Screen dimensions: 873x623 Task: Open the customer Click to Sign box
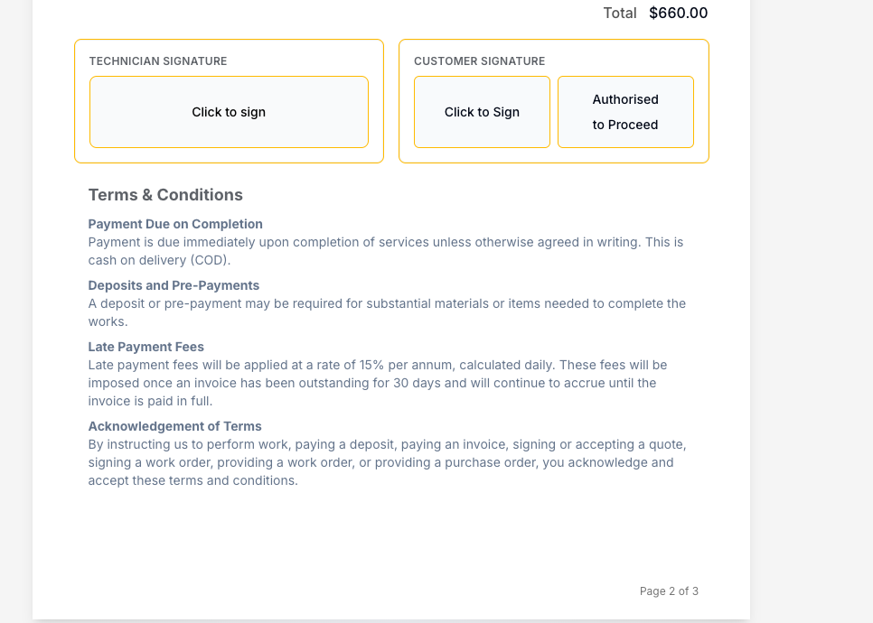(x=483, y=112)
